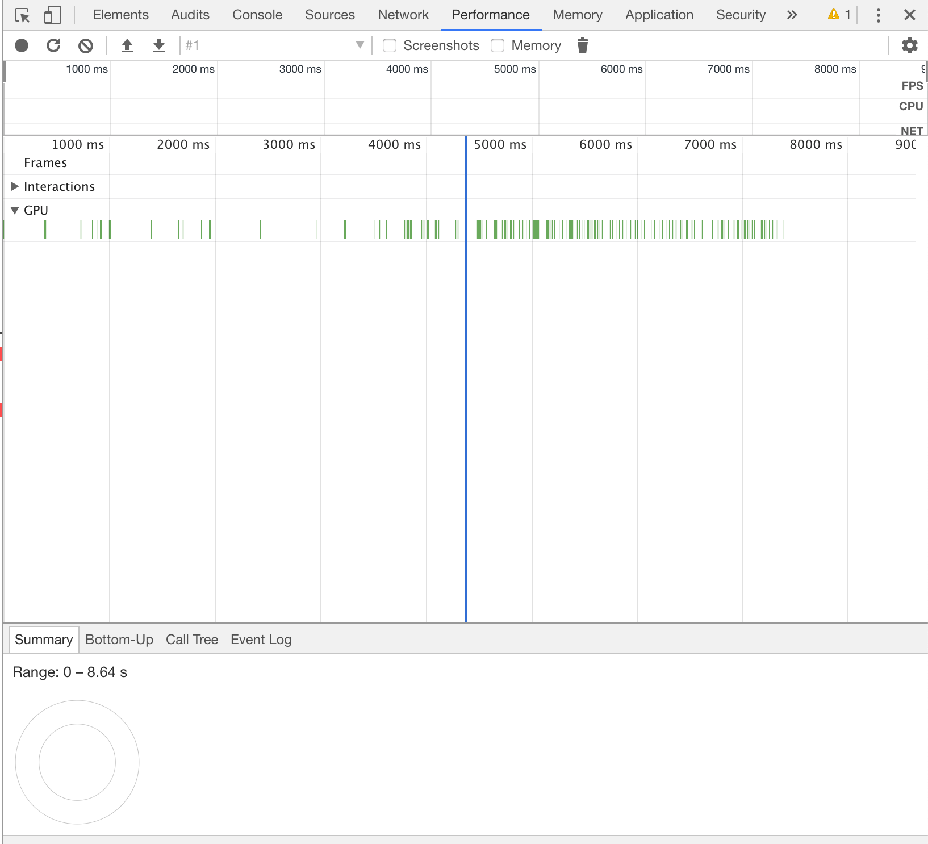Enable the Screenshots checkbox
This screenshot has width=928, height=844.
pos(390,45)
